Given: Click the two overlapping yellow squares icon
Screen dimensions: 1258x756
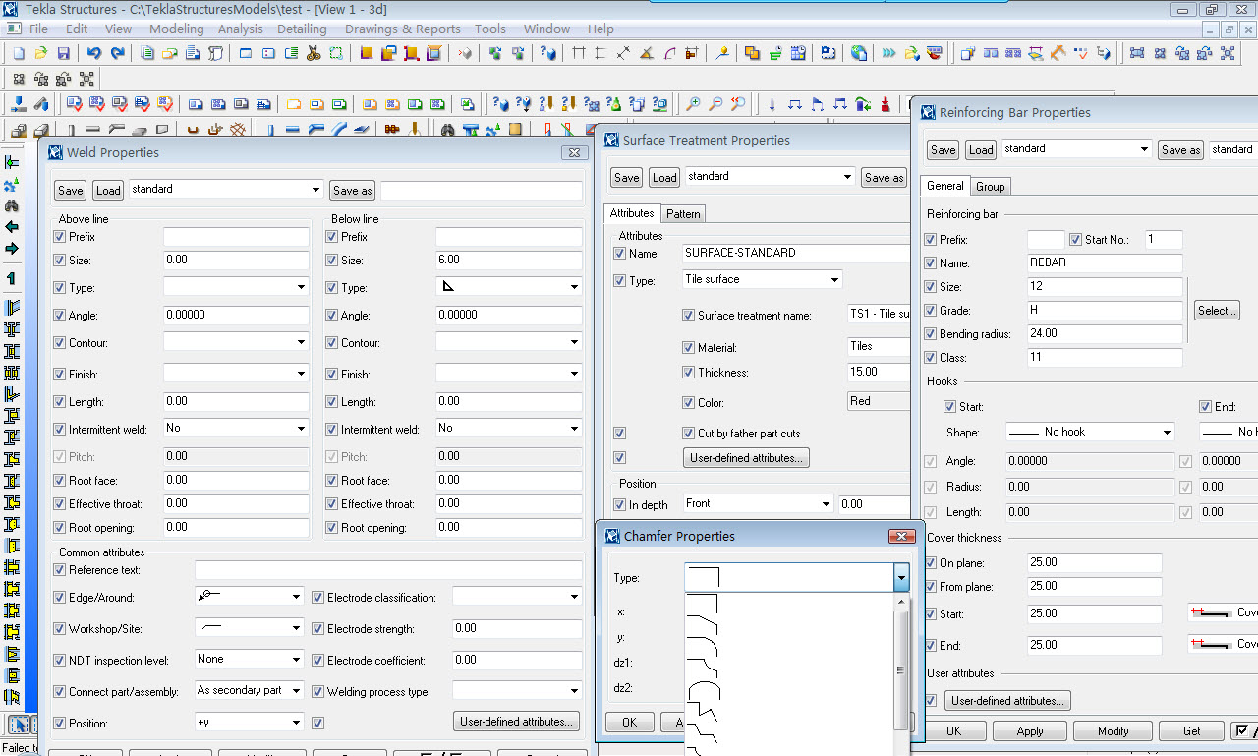Looking at the screenshot, I should pyautogui.click(x=752, y=53).
